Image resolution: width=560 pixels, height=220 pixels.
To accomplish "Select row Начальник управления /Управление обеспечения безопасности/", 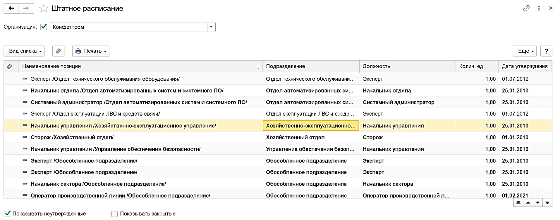I will [278, 149].
